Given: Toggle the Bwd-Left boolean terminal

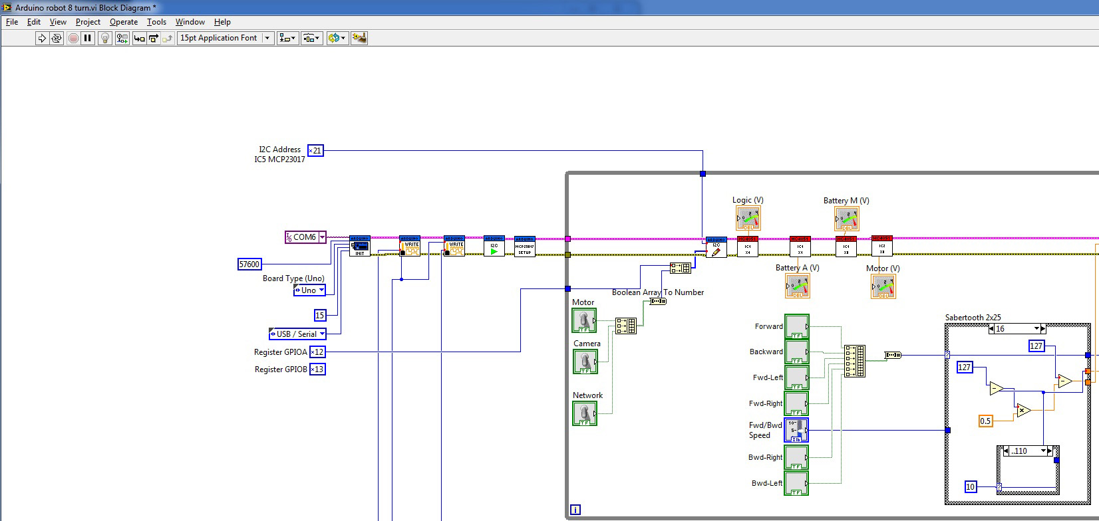Looking at the screenshot, I should (x=797, y=483).
